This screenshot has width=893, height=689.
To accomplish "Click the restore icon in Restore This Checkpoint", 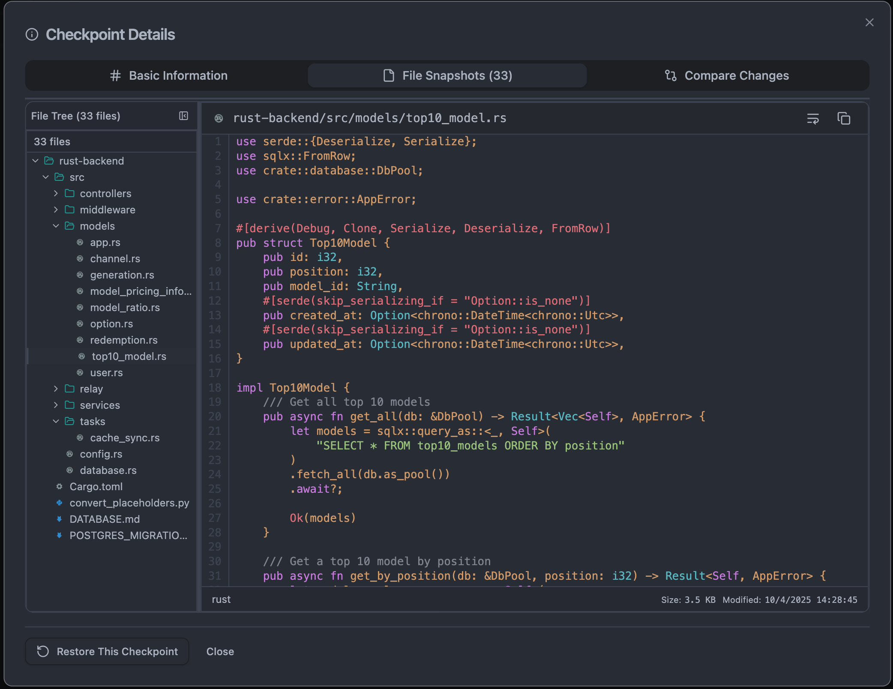I will click(43, 651).
